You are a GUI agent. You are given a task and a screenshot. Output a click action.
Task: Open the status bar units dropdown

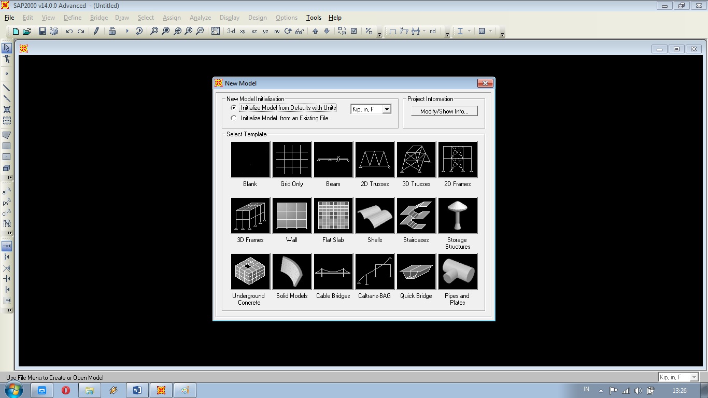pyautogui.click(x=693, y=377)
